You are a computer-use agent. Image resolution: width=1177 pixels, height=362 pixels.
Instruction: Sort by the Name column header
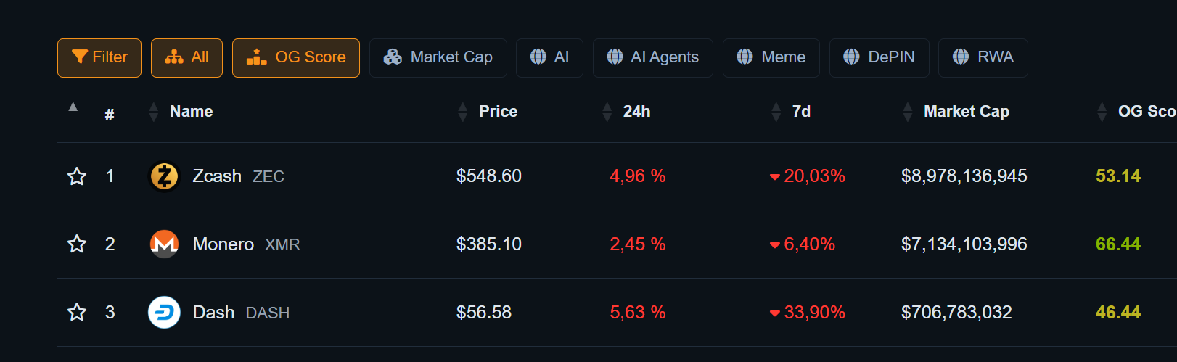[191, 112]
